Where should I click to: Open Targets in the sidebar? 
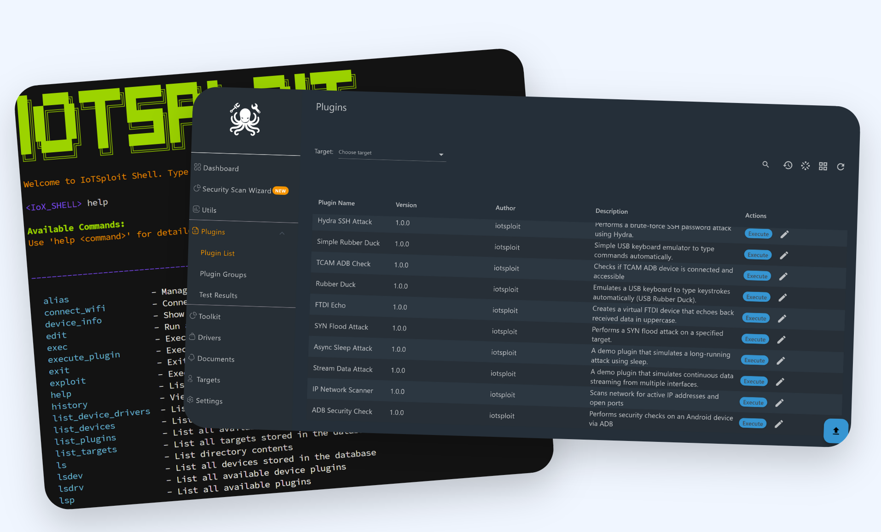click(x=203, y=379)
